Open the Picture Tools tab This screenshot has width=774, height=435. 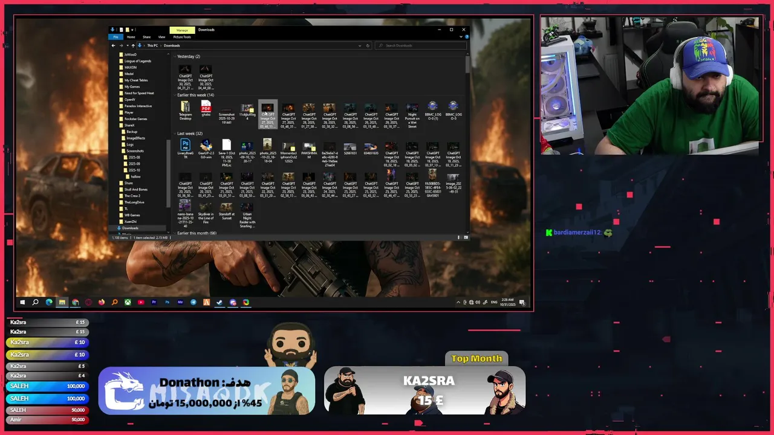182,37
